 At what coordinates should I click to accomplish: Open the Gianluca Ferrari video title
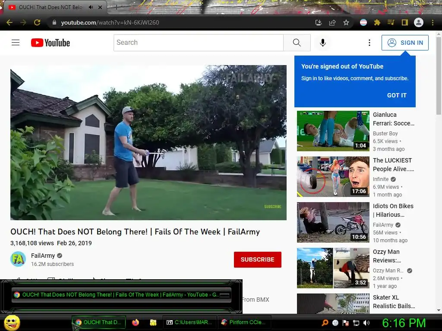pos(394,119)
